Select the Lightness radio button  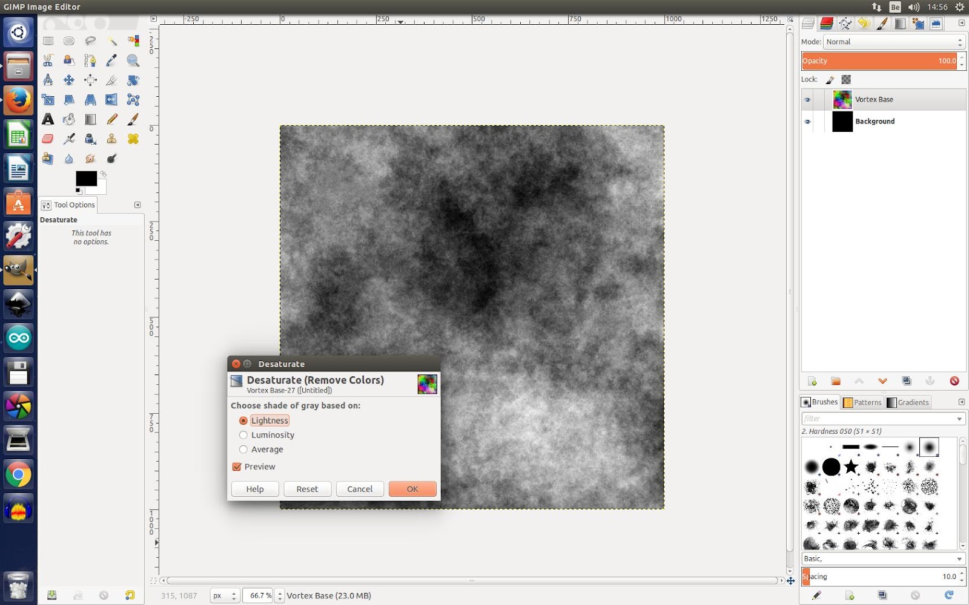(243, 420)
